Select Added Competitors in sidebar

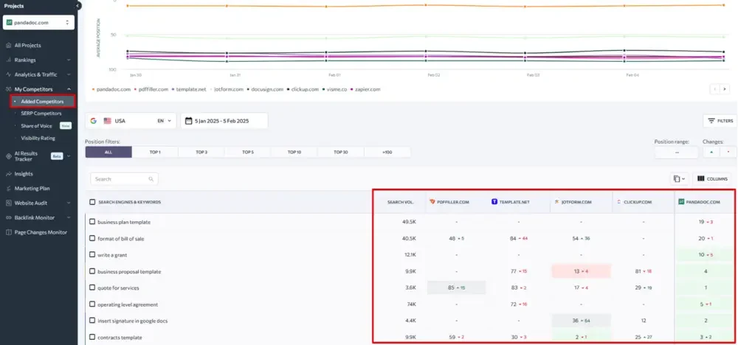point(42,102)
